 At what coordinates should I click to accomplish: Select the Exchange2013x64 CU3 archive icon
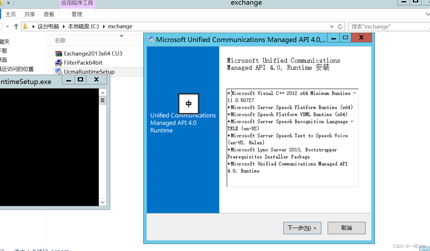(x=59, y=53)
